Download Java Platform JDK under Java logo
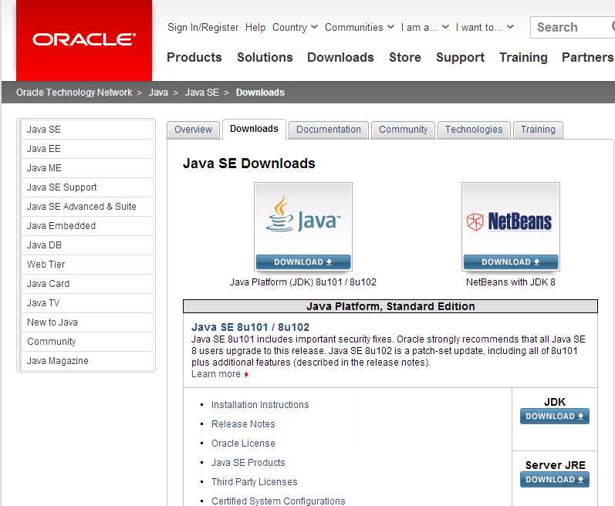 click(x=302, y=261)
